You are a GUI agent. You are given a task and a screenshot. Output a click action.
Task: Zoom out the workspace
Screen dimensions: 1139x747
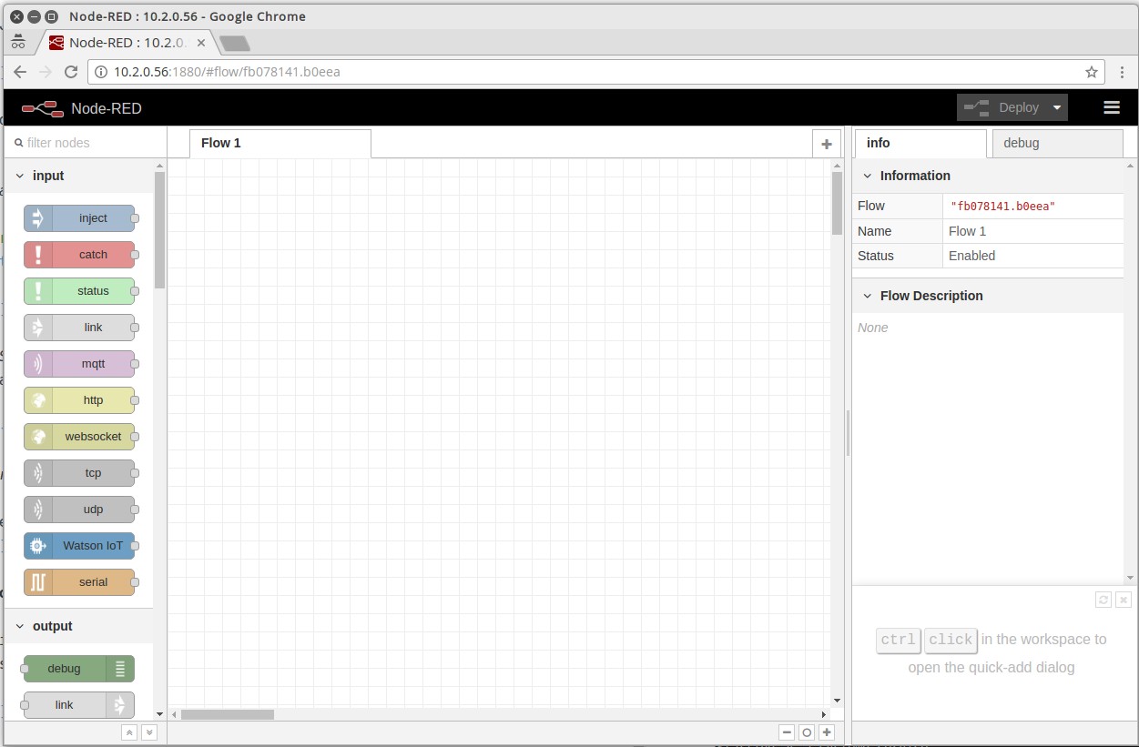pyautogui.click(x=787, y=732)
